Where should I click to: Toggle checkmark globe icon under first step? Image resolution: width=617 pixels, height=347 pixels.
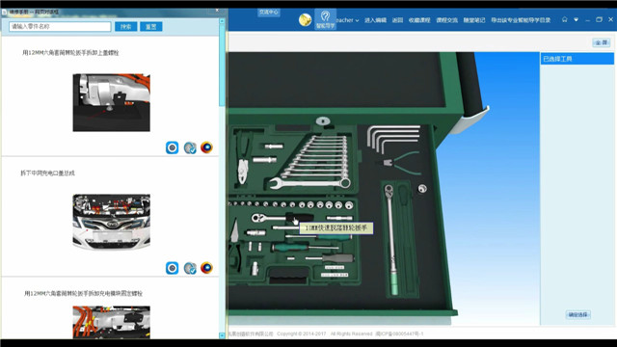(190, 147)
